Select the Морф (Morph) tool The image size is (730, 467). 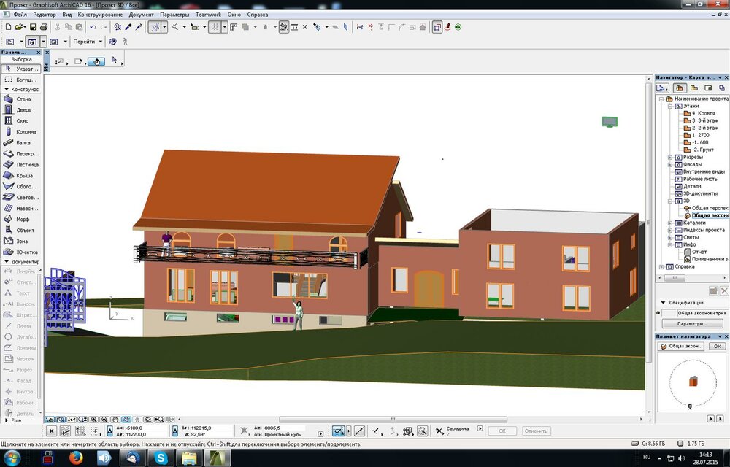point(22,220)
